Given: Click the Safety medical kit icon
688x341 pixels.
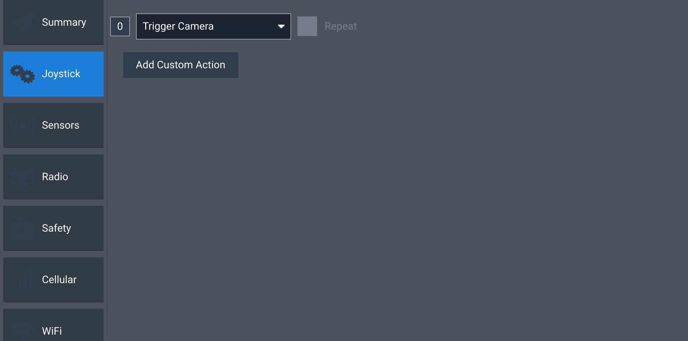Looking at the screenshot, I should click(x=22, y=229).
